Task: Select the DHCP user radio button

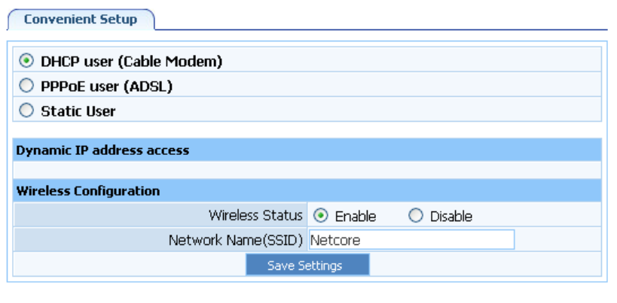Action: [x=27, y=61]
